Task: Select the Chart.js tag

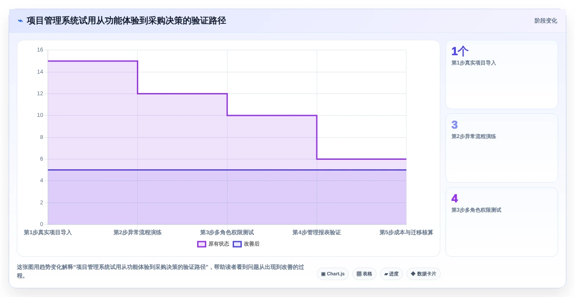Action: tap(333, 274)
